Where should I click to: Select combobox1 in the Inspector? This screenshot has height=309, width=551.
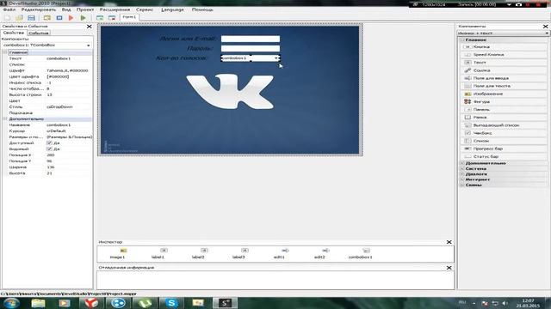(360, 254)
